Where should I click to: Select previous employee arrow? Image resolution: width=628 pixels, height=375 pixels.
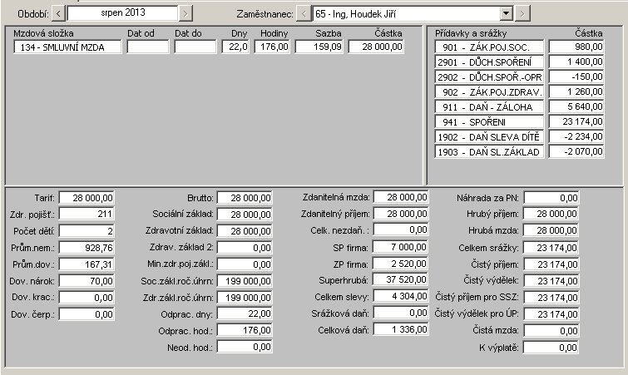[304, 14]
